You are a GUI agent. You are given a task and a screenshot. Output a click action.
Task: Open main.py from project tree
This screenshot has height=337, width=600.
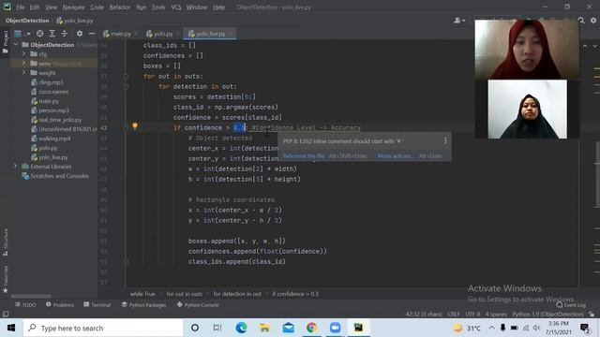tap(49, 101)
